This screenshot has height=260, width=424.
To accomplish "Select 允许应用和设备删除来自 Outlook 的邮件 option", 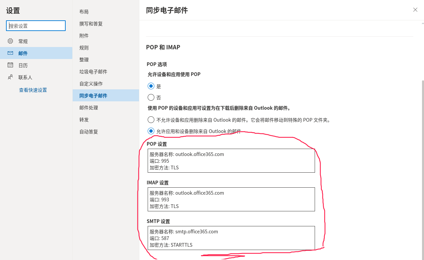I will pos(151,131).
